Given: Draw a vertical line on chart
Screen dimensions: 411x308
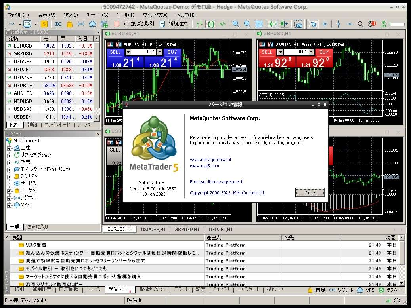Looking at the screenshot, I should (x=338, y=24).
